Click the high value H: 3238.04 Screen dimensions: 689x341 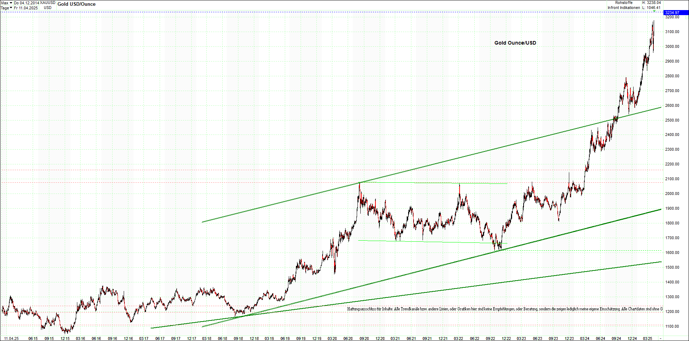click(x=652, y=3)
